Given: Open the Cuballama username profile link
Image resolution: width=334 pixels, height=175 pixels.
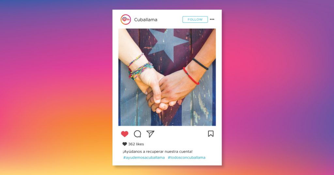Looking at the screenshot, I should click(x=146, y=20).
